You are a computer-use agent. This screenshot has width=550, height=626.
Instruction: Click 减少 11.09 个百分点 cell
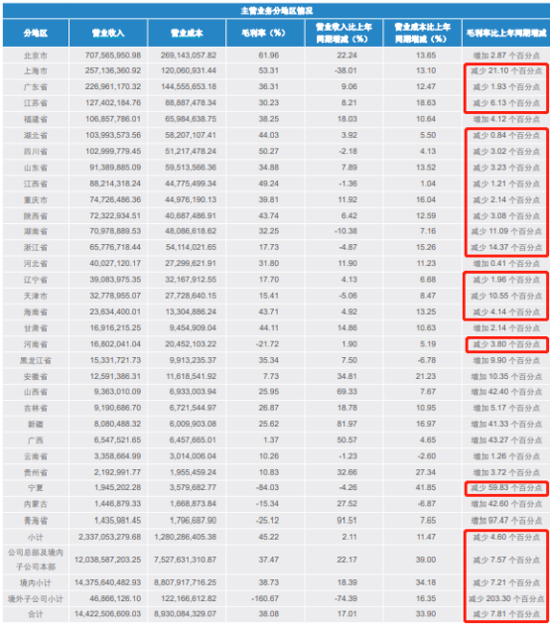(506, 231)
